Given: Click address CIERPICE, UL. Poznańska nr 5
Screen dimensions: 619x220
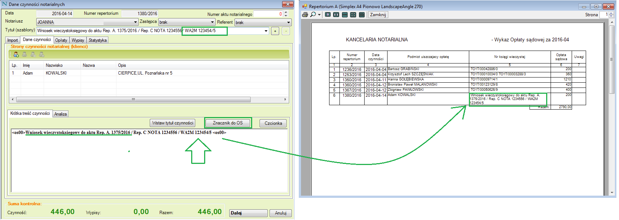Looking at the screenshot, I should pos(145,73).
